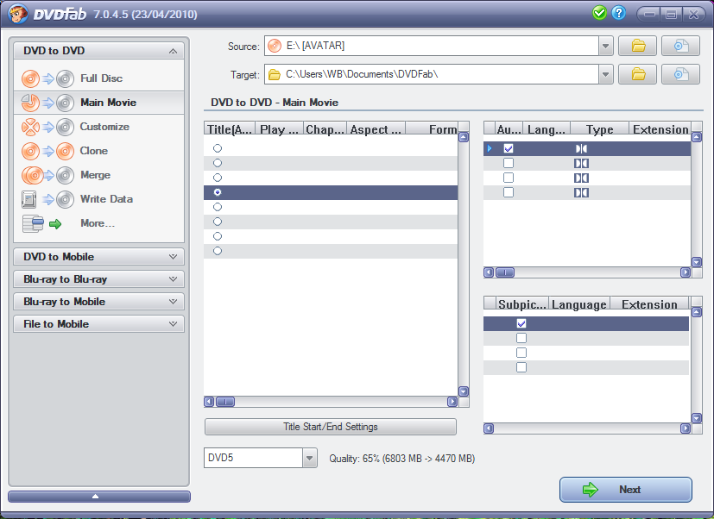Viewport: 714px width, 519px height.
Task: Select the third title radio button
Action: [218, 178]
